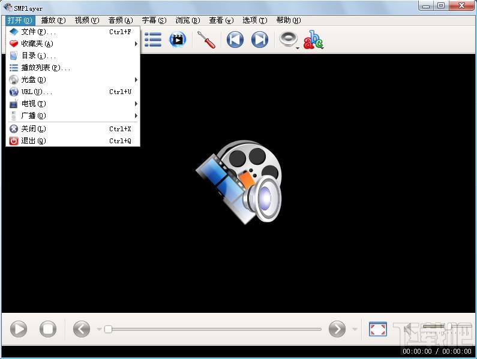The width and height of the screenshot is (477, 359).
Task: Choose 文件(F)... to open a file
Action: point(73,32)
